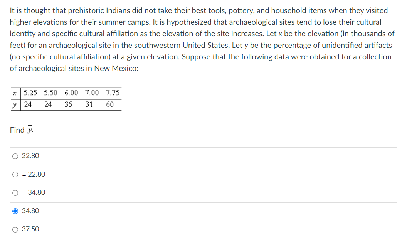Click the filled radio button next to 34.80
Viewport: 402px width, 241px height.
[x=15, y=211]
